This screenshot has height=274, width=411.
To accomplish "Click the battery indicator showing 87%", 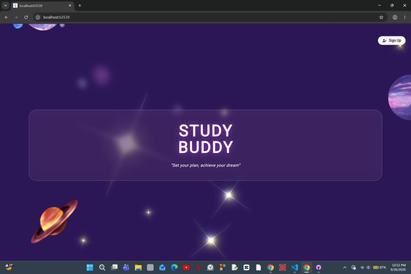I will click(379, 267).
